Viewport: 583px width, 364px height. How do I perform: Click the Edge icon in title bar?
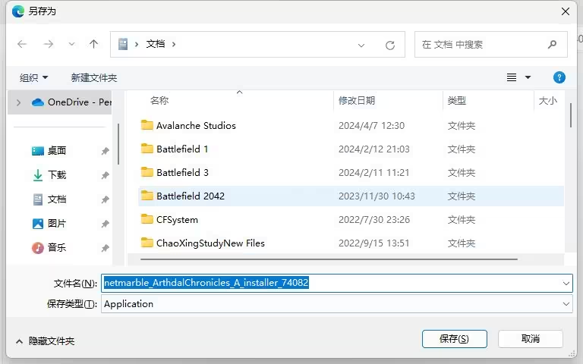[x=18, y=11]
